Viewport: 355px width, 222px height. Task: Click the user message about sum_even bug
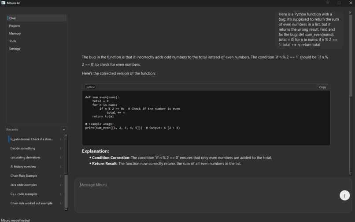[309, 29]
